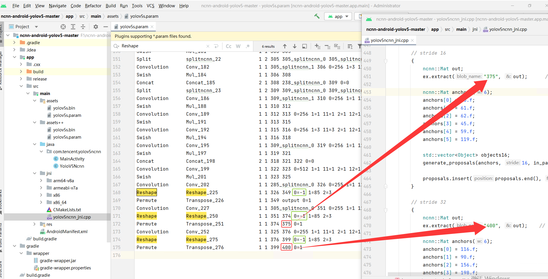Click the 'Plugins supporting *.param files found.' banner

153,36
